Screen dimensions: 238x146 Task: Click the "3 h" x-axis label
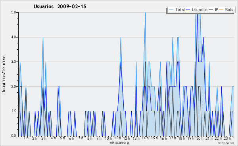(x=44, y=139)
